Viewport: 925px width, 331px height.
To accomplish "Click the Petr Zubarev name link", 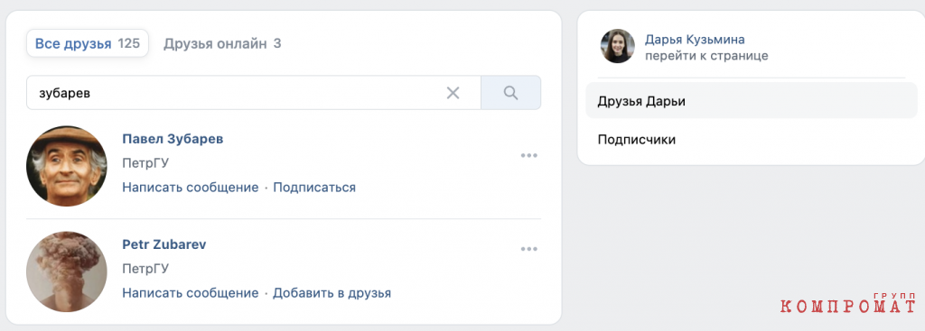I will pos(164,244).
